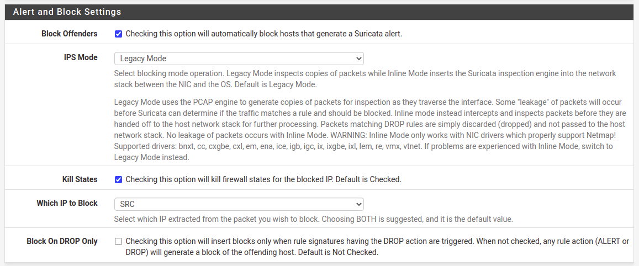The height and width of the screenshot is (266, 639).
Task: Click the Kill States row label
Action: pos(80,179)
